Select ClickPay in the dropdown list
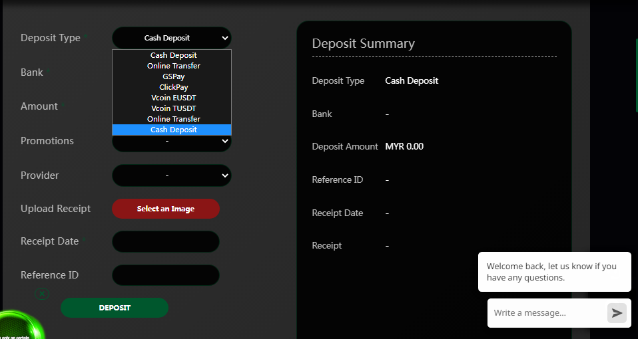The height and width of the screenshot is (339, 638). coord(173,87)
